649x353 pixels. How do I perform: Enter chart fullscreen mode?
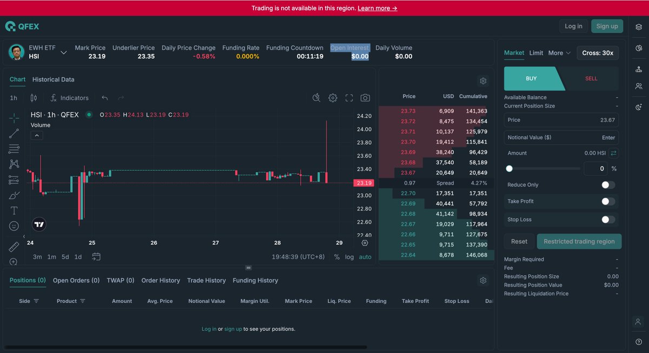tap(349, 98)
